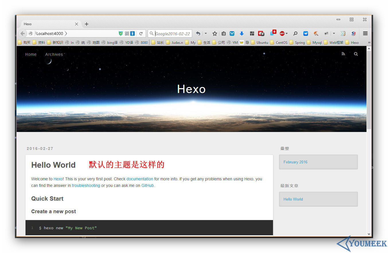Reload the page with the refresh icon
The width and height of the screenshot is (388, 253).
pyautogui.click(x=141, y=33)
